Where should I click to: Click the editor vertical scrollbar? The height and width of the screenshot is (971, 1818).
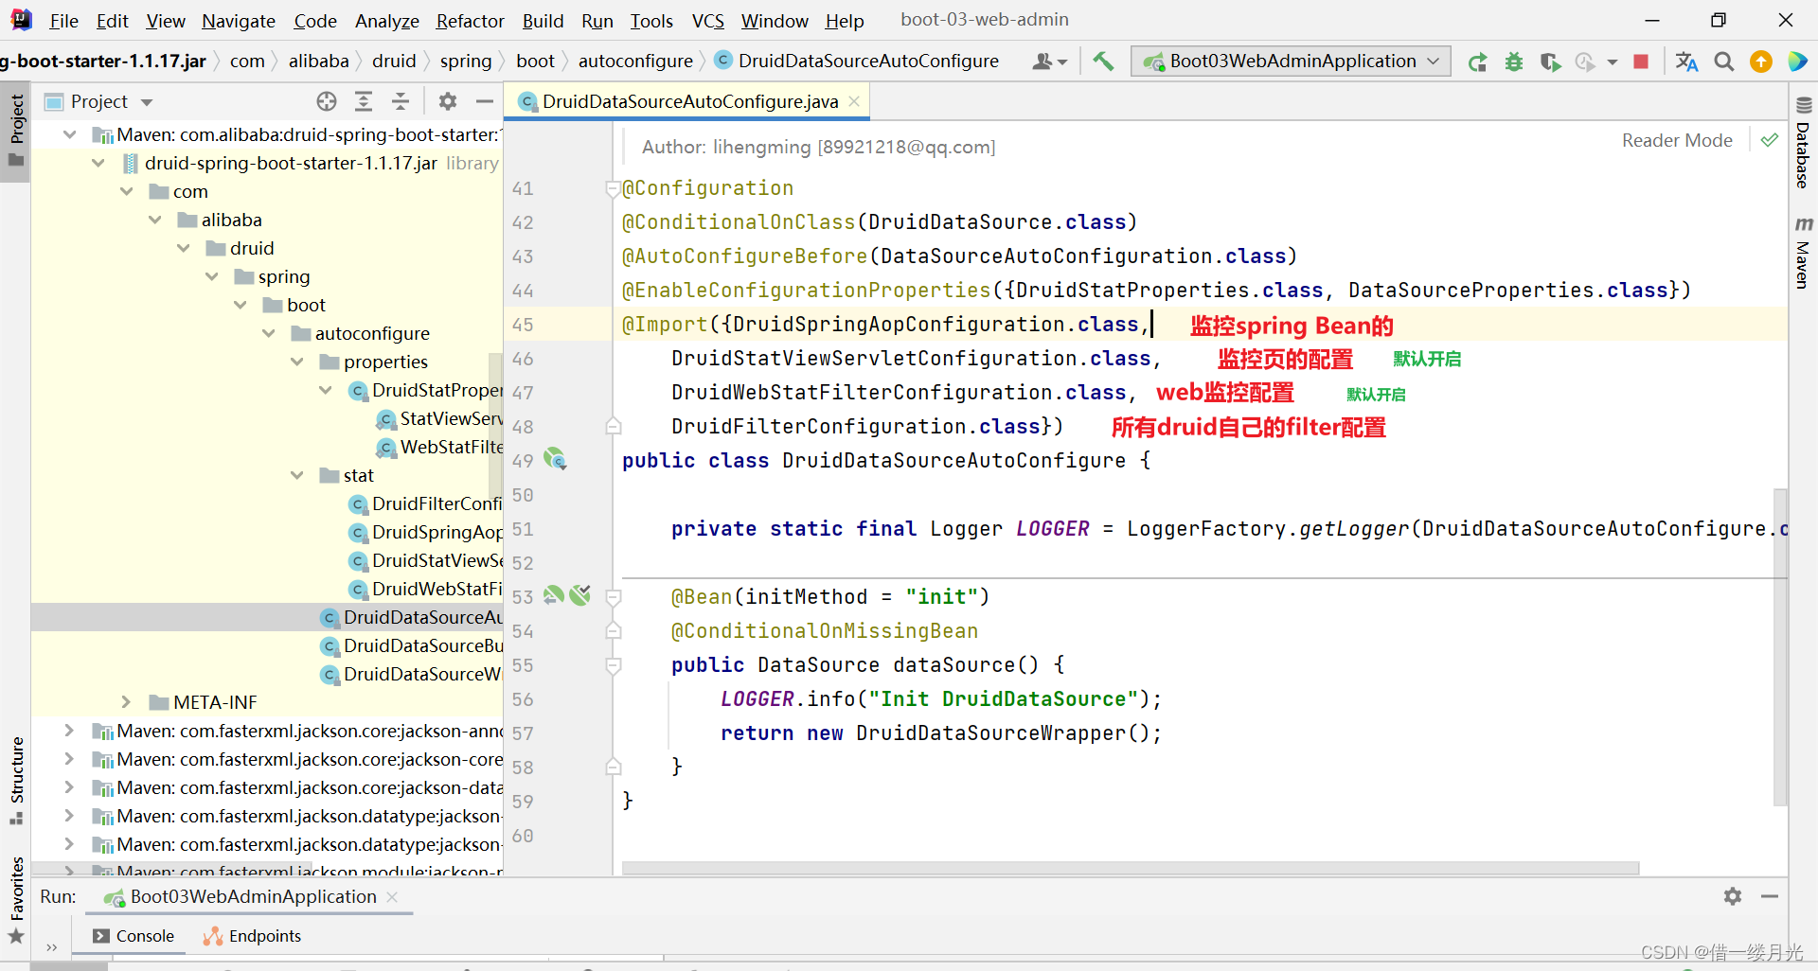[x=1780, y=647]
